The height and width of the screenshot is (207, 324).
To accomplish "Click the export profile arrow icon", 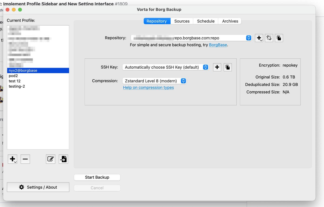I will [x=63, y=159].
